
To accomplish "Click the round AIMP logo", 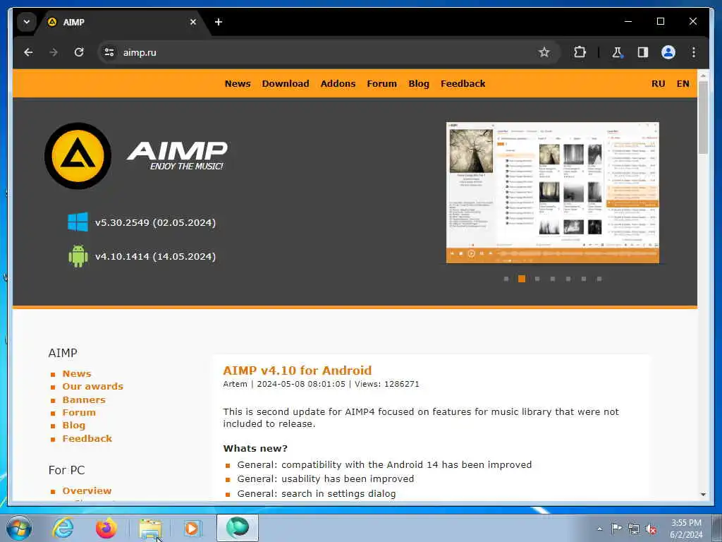I will [x=78, y=156].
